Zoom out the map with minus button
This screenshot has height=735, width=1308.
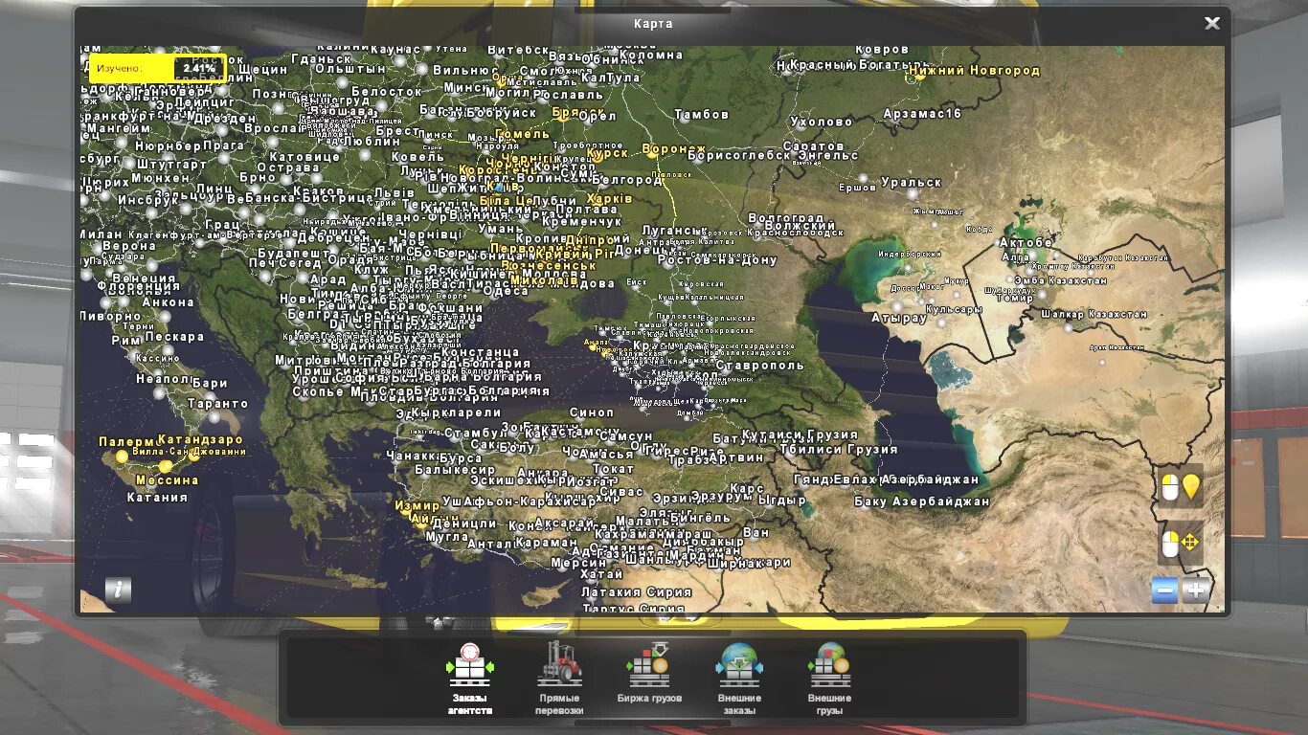pos(1164,590)
